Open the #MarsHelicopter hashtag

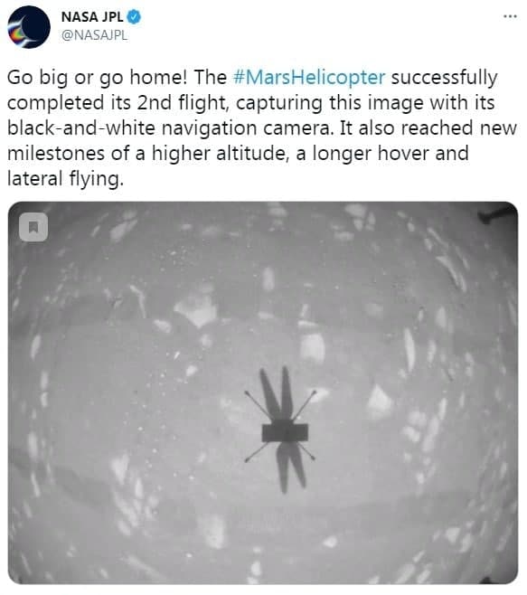[309, 77]
